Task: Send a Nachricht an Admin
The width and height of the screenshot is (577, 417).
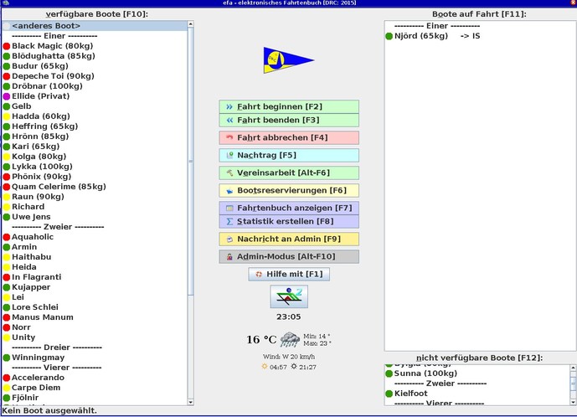Action: point(288,239)
